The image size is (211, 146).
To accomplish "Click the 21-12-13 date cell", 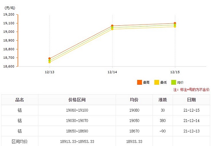I will coord(191,131).
